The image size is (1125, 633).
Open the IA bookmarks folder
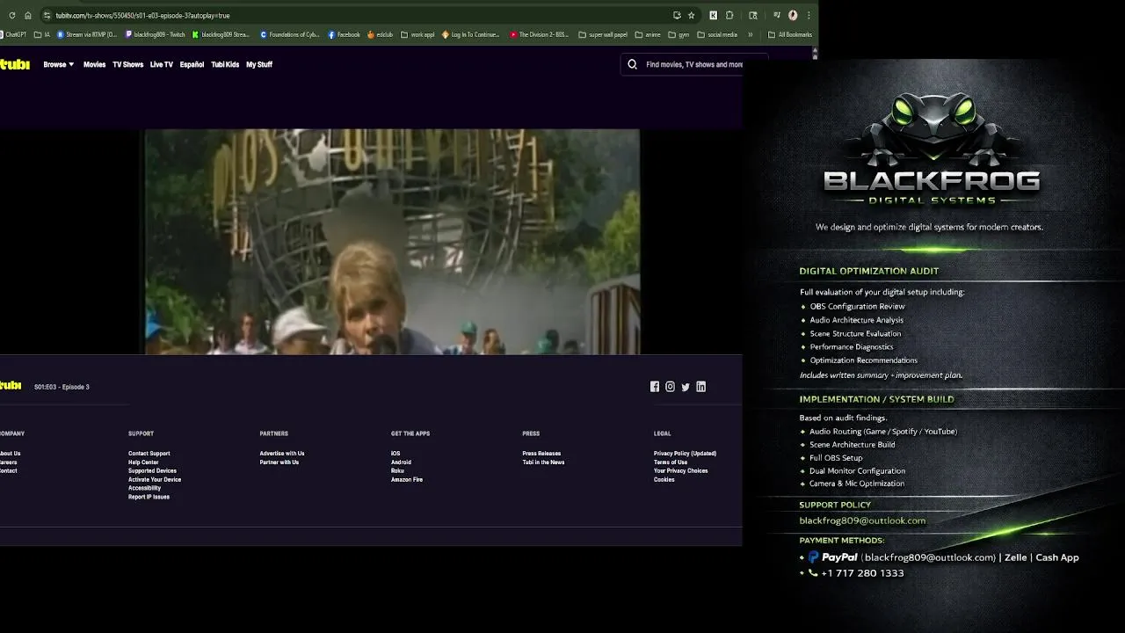pyautogui.click(x=42, y=34)
